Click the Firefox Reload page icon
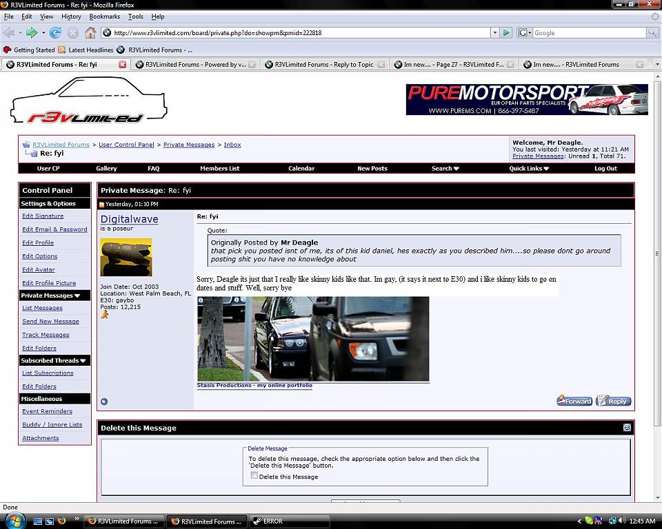 (x=55, y=32)
